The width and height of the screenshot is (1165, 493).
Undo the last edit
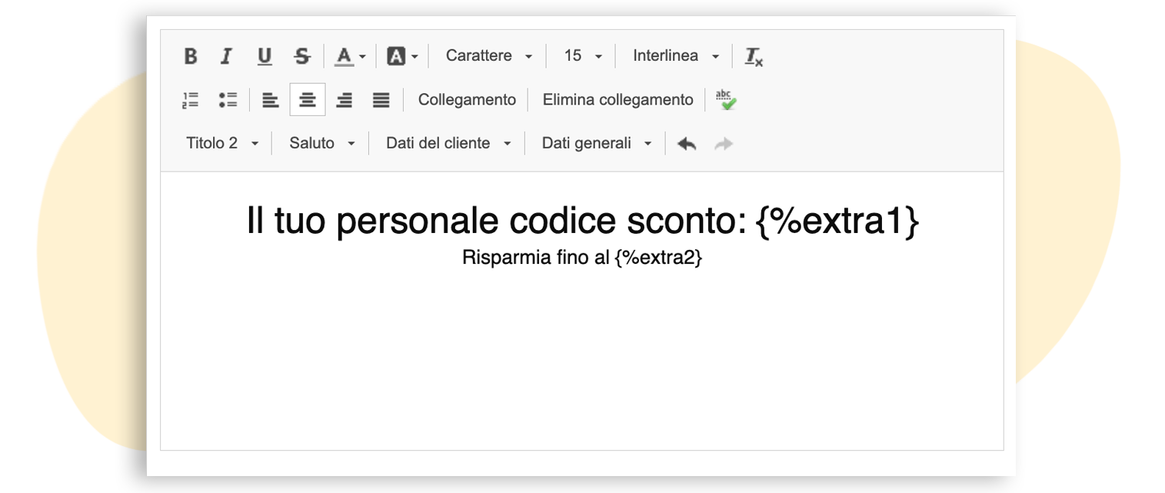click(687, 144)
